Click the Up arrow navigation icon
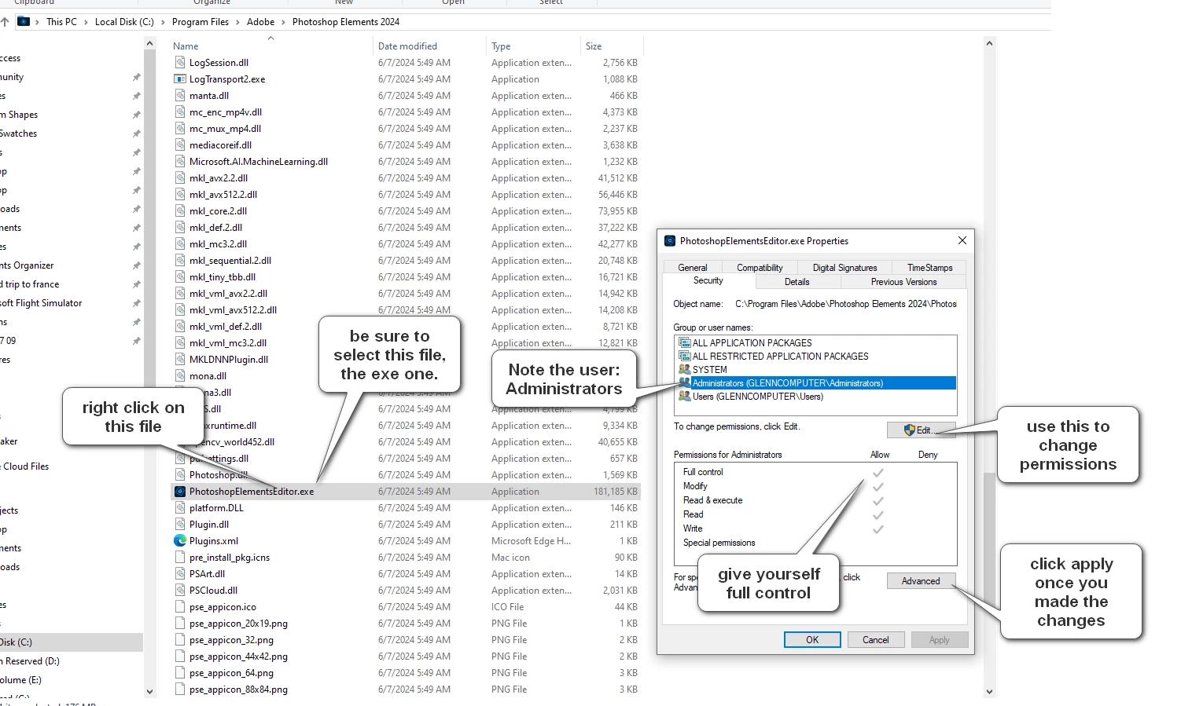 5,22
